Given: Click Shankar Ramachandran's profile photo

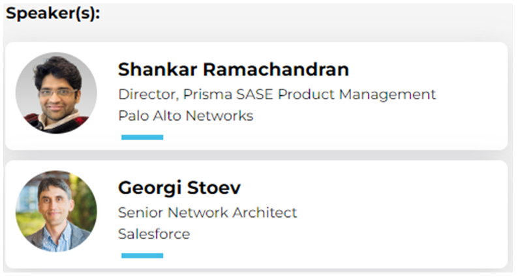Looking at the screenshot, I should pos(56,93).
